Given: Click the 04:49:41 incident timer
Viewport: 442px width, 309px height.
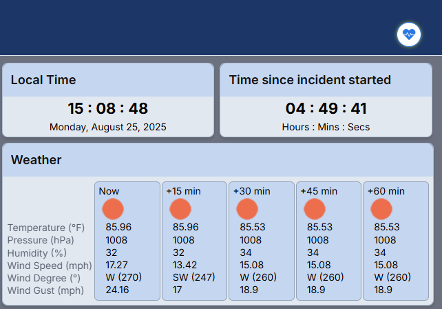Looking at the screenshot, I should tap(326, 109).
